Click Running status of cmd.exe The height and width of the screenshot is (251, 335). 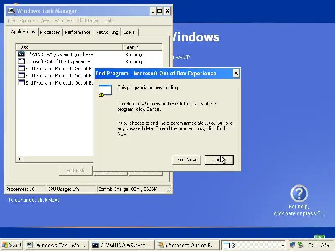coord(134,54)
